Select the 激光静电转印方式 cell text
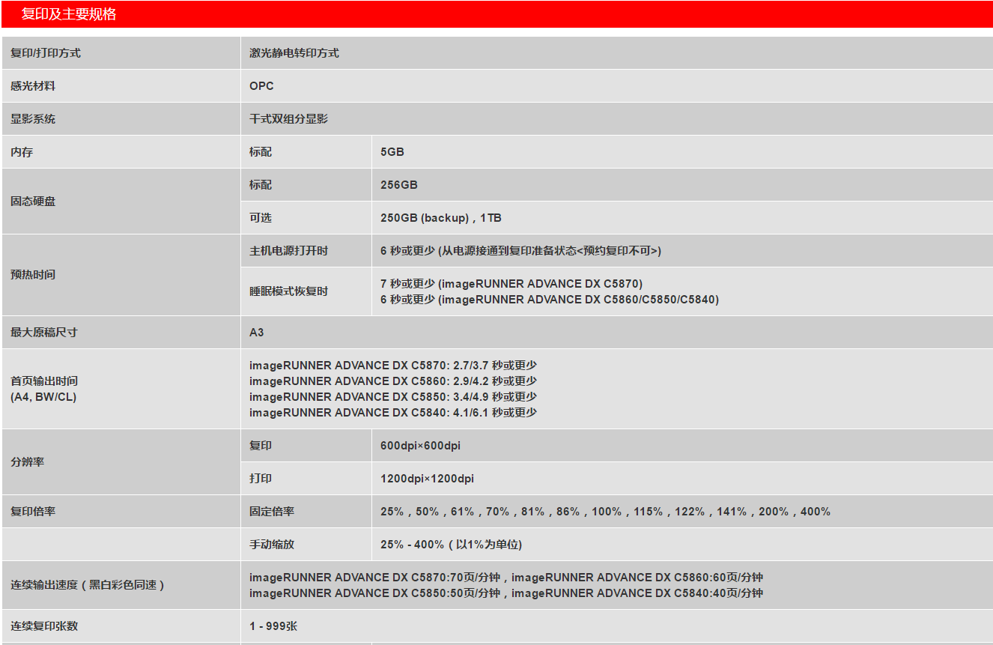 tap(294, 53)
